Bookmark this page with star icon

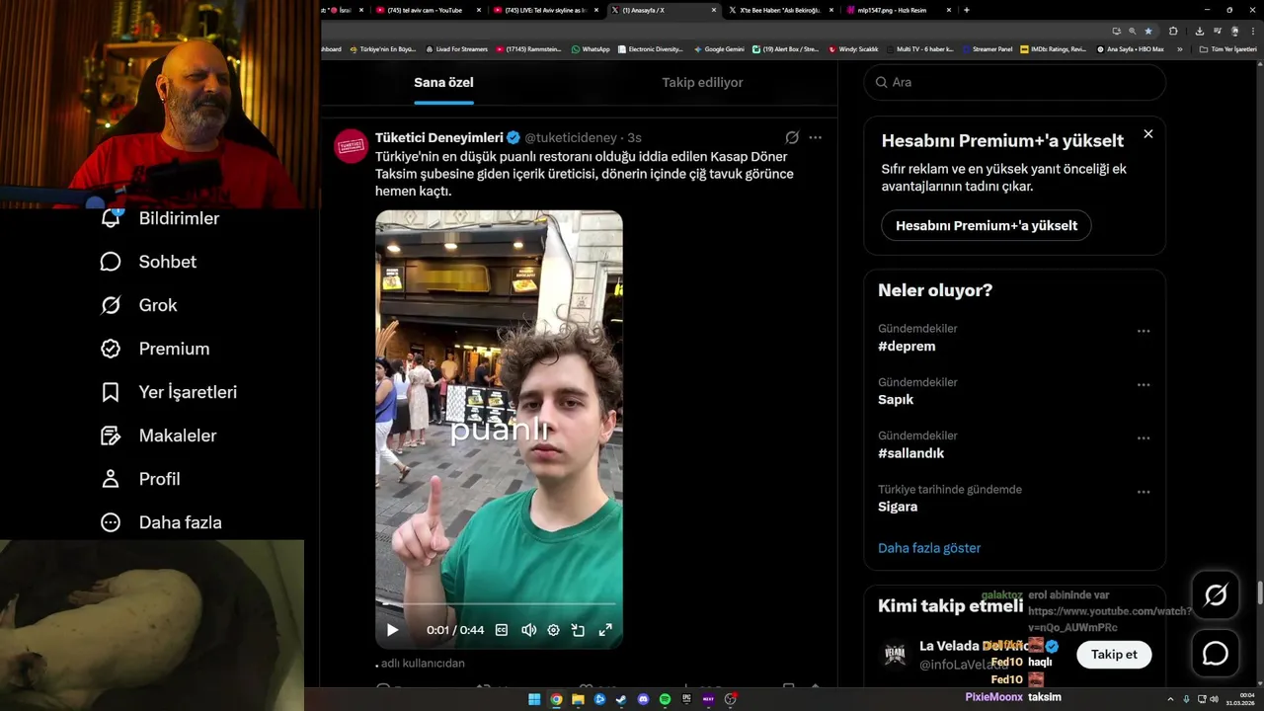pos(1147,31)
